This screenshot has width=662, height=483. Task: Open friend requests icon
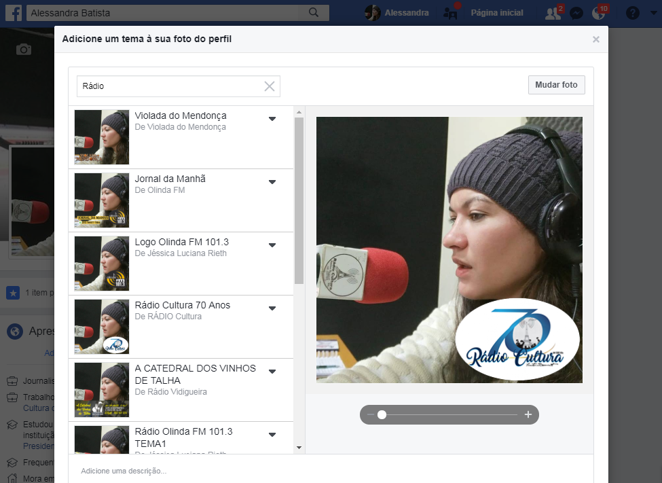[x=553, y=13]
